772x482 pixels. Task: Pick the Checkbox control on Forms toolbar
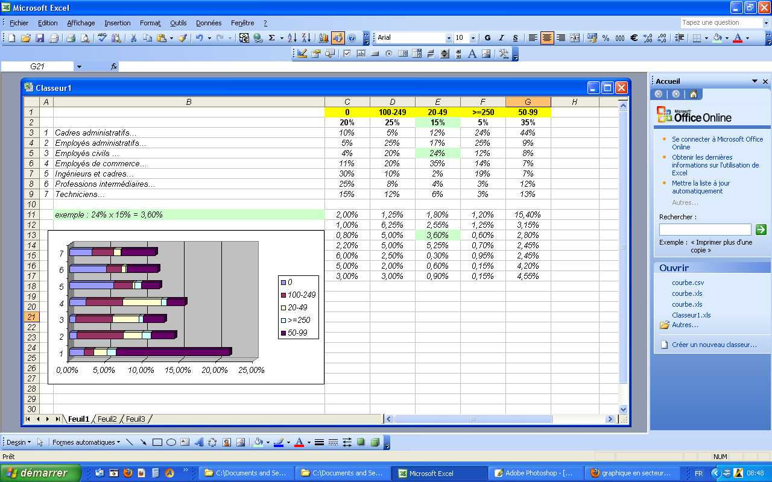pyautogui.click(x=347, y=54)
